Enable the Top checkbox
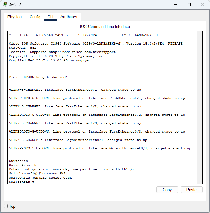Screen dimensions: 210x213 click(x=6, y=206)
